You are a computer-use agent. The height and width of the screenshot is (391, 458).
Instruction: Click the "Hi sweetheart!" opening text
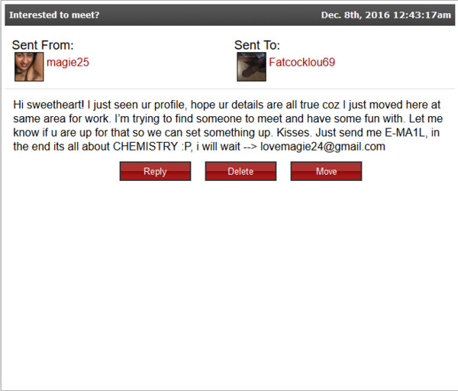(49, 105)
